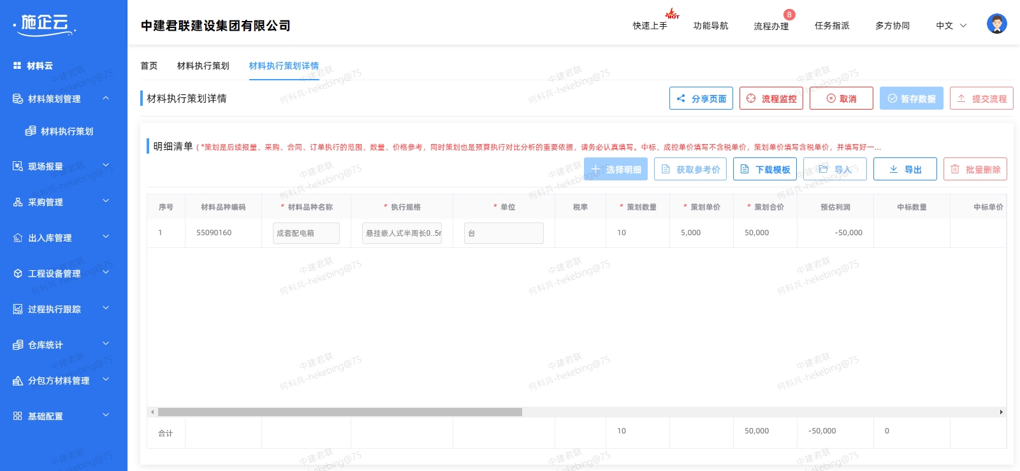Click the 分享页面 share button
Screen dimensions: 1020x471
(x=701, y=99)
